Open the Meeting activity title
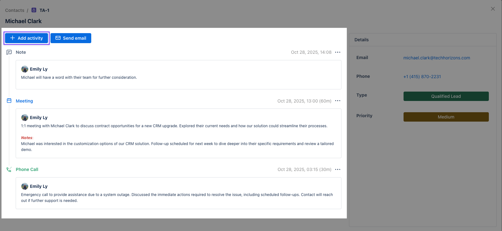 [24, 101]
